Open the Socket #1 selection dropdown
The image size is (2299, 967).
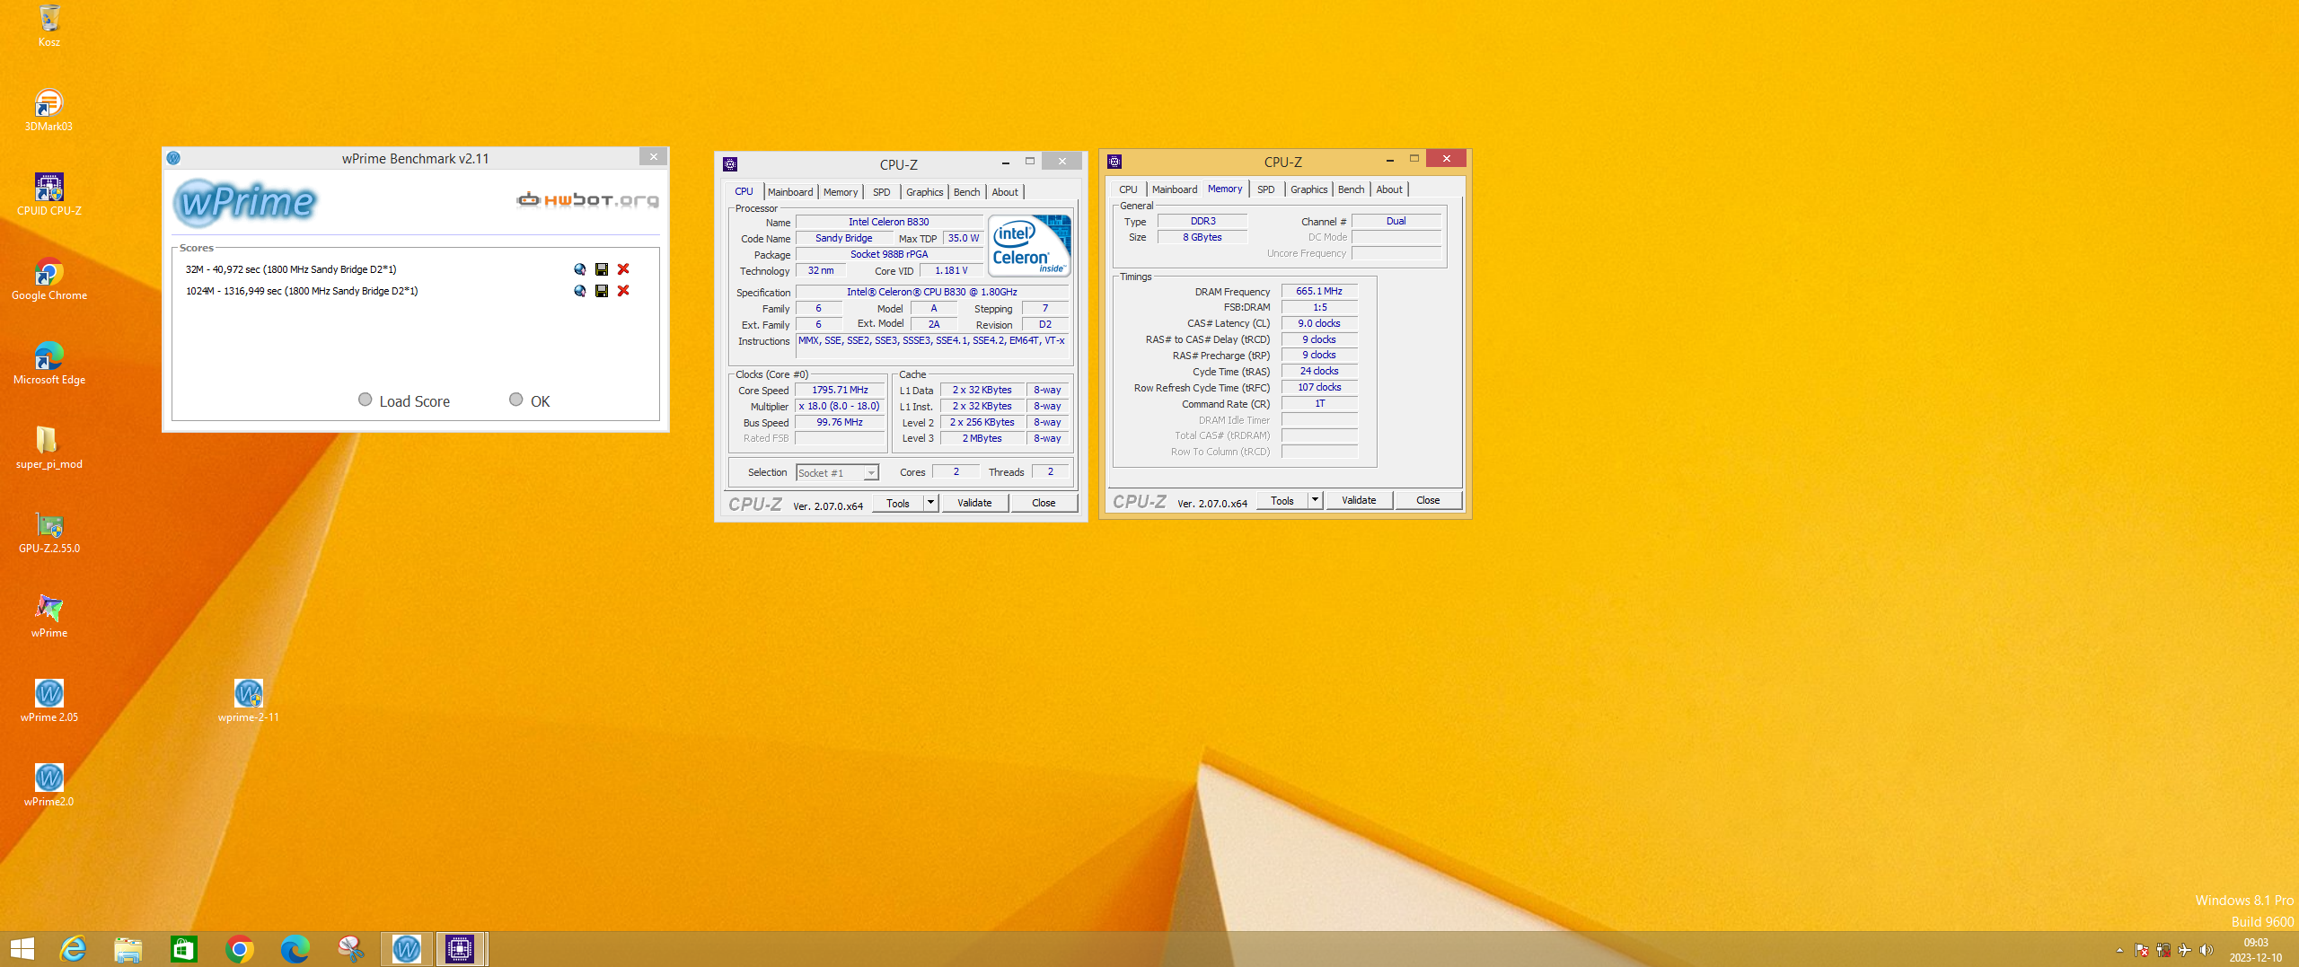pos(837,473)
